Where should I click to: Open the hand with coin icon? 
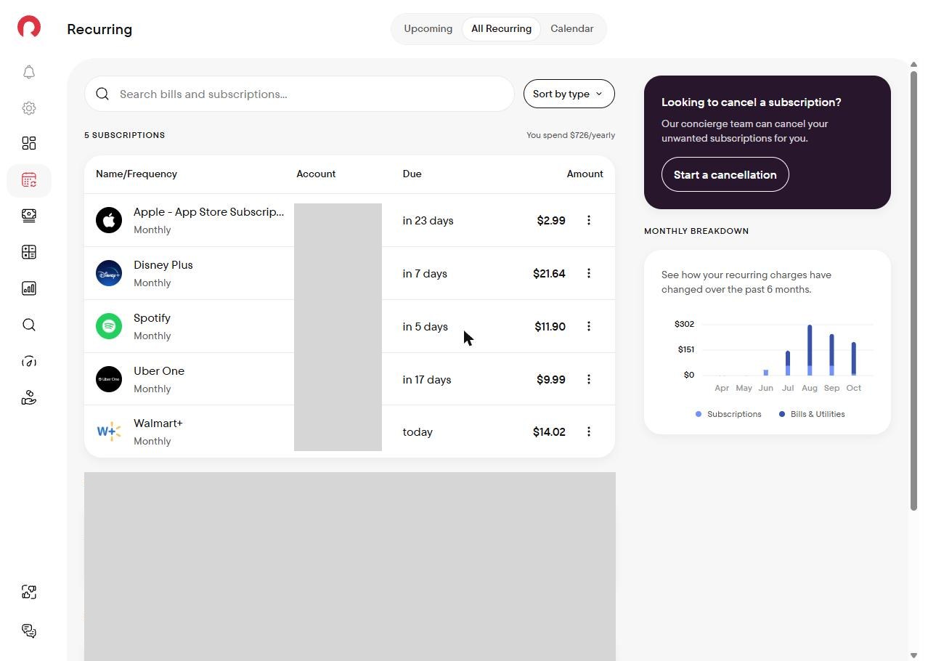pos(29,397)
